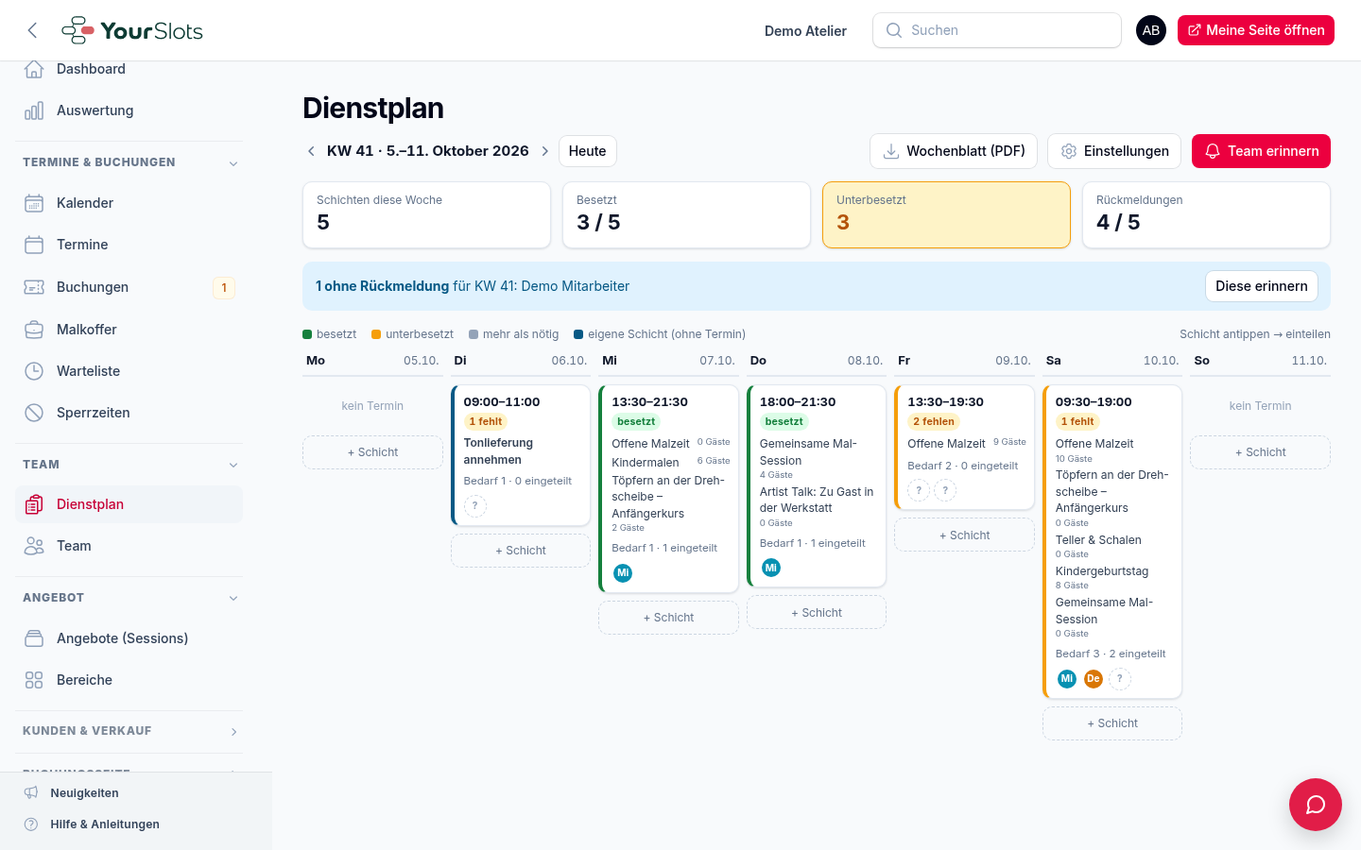Click the De avatar on Saturday's shift
The height and width of the screenshot is (850, 1361).
tap(1094, 678)
